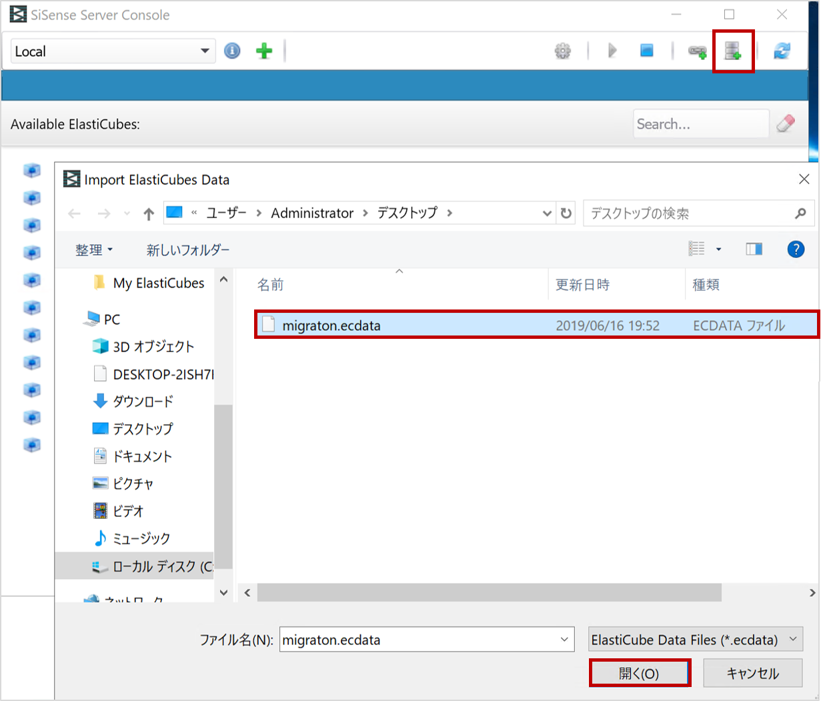
Task: Open the 整理 menu
Action: (x=94, y=250)
